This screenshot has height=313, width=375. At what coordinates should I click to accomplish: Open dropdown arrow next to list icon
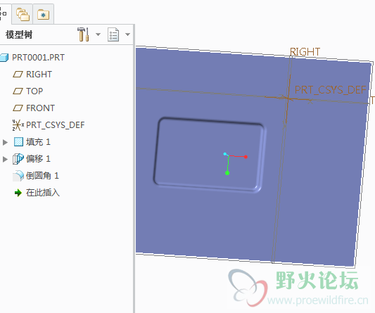pyautogui.click(x=128, y=34)
